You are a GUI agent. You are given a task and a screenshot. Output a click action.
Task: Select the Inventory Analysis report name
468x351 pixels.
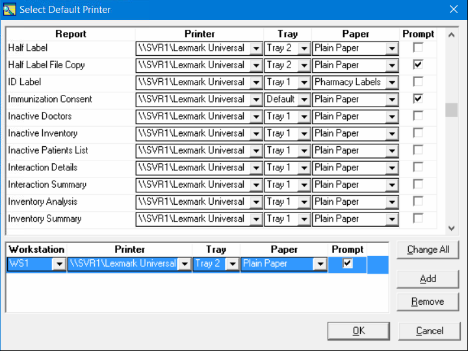tap(43, 201)
